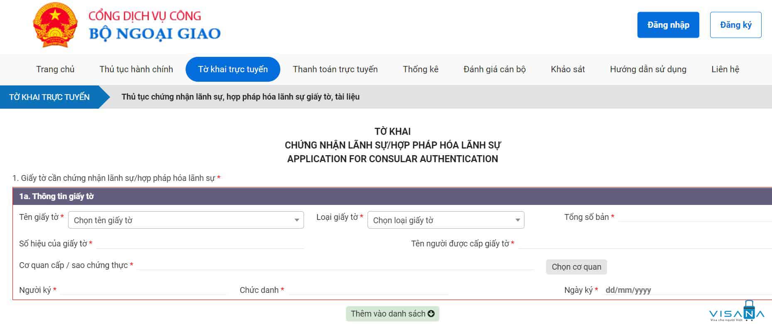The height and width of the screenshot is (324, 772).
Task: Open the Liên hệ menu item
Action: click(725, 69)
